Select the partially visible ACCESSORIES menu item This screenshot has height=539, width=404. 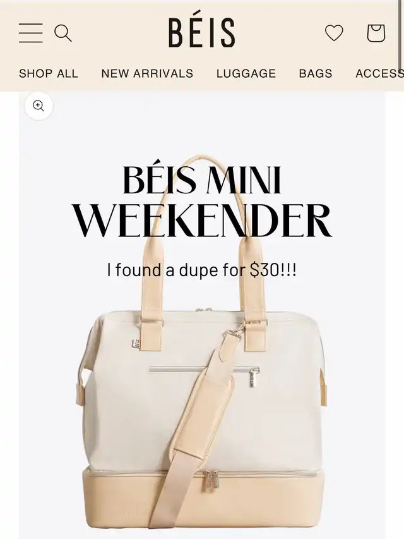click(x=379, y=73)
